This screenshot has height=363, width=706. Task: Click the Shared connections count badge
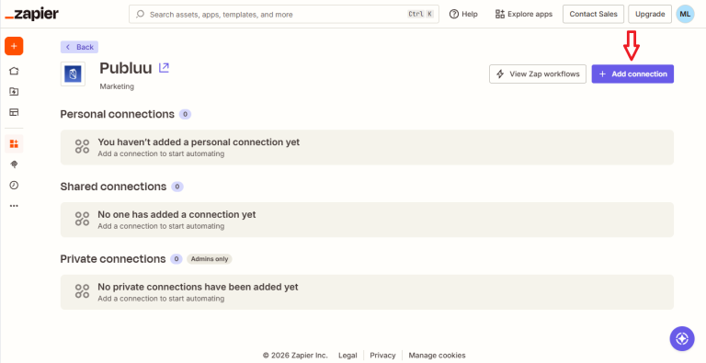click(x=177, y=187)
